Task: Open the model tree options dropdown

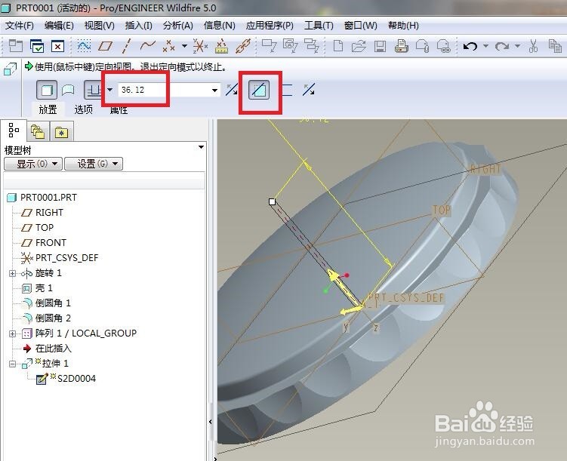Action: point(201,147)
